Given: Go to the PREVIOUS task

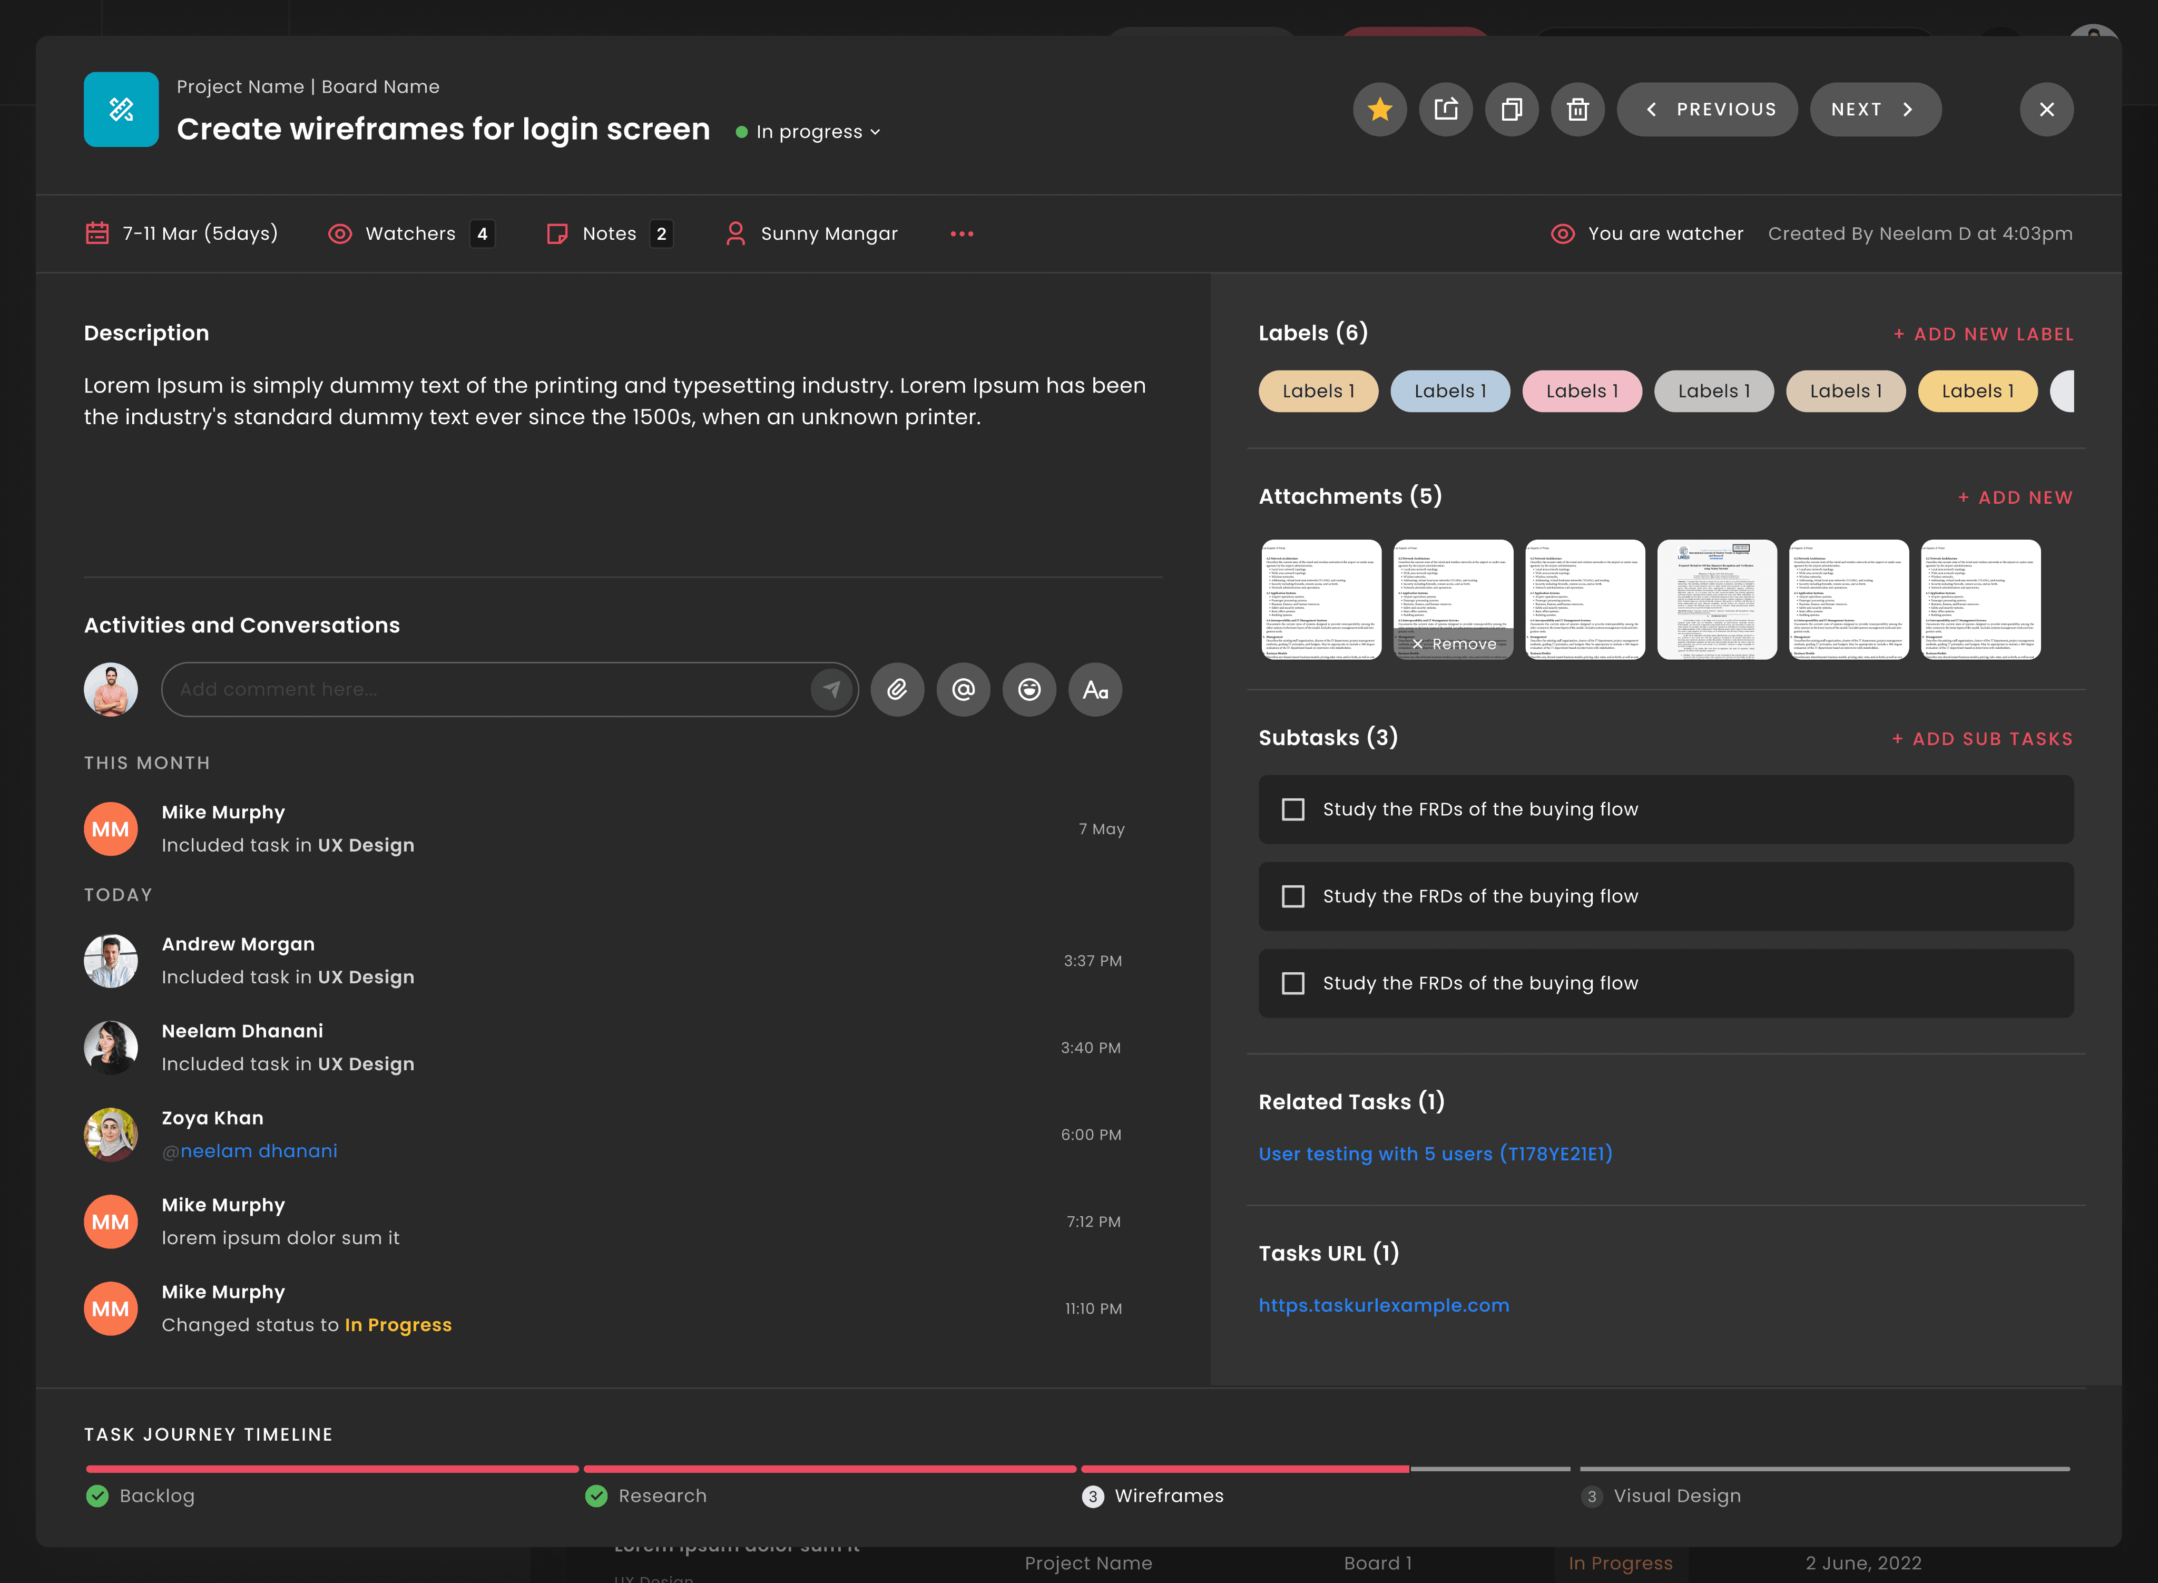Looking at the screenshot, I should pyautogui.click(x=1707, y=109).
